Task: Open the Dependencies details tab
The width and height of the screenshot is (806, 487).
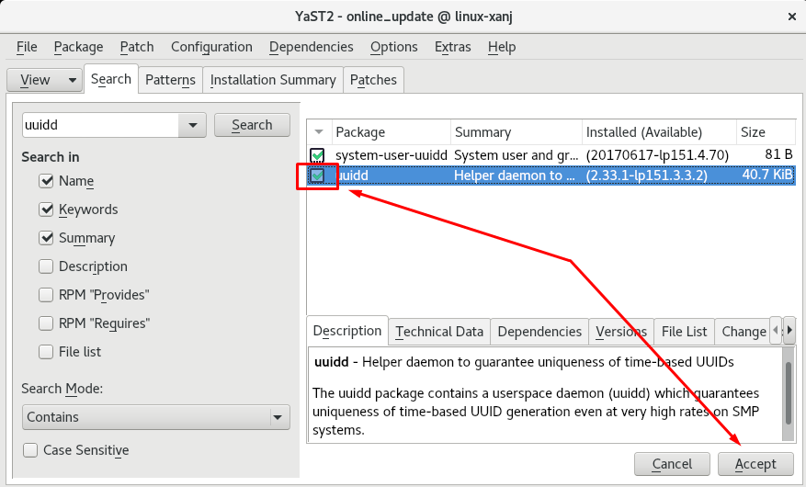Action: [x=539, y=332]
